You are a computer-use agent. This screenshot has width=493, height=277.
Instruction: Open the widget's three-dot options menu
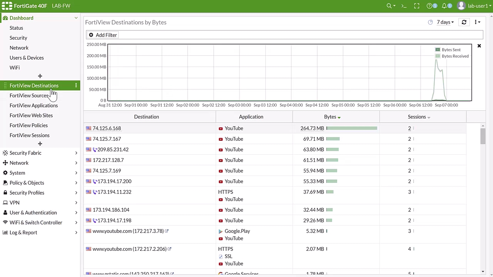(x=477, y=22)
